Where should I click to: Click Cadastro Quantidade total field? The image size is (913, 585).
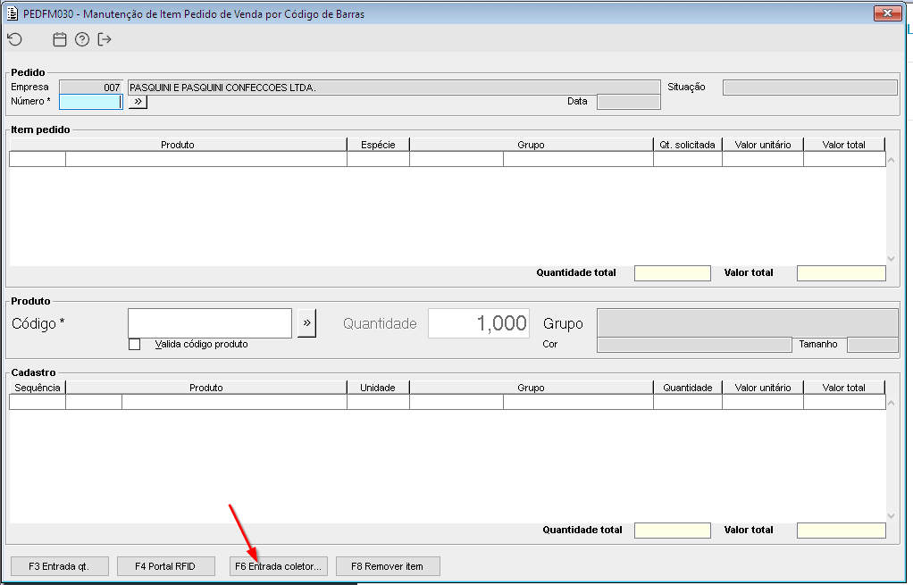(x=673, y=531)
